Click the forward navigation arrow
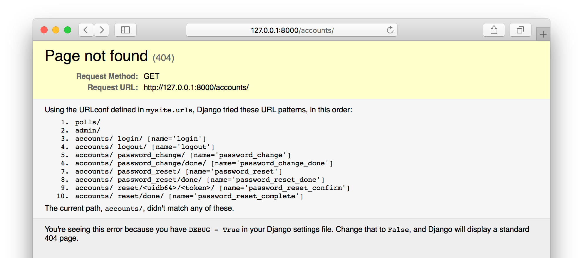 (101, 30)
